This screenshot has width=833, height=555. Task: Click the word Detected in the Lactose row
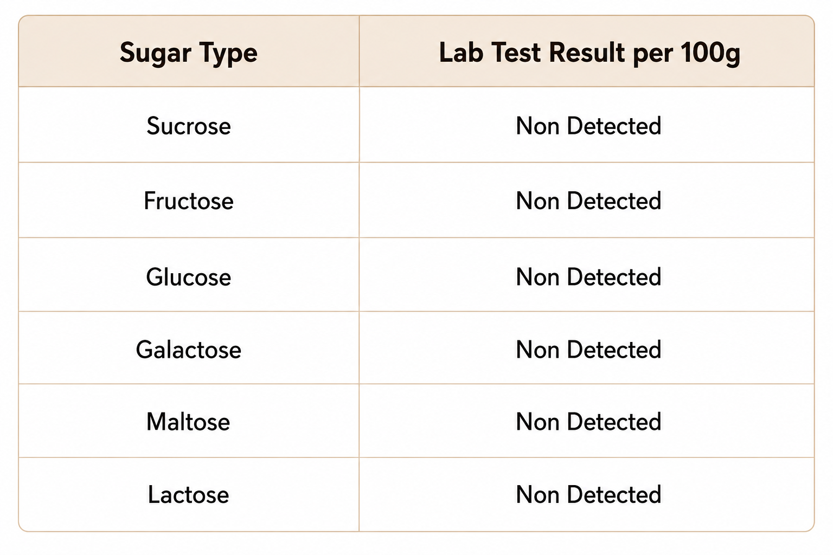[614, 495]
